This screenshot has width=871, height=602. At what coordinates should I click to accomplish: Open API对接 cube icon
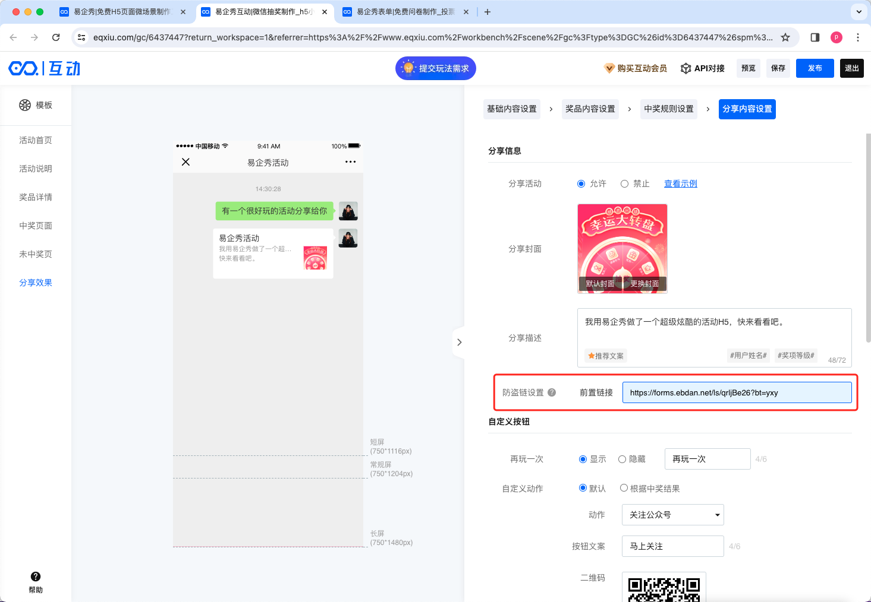click(686, 68)
